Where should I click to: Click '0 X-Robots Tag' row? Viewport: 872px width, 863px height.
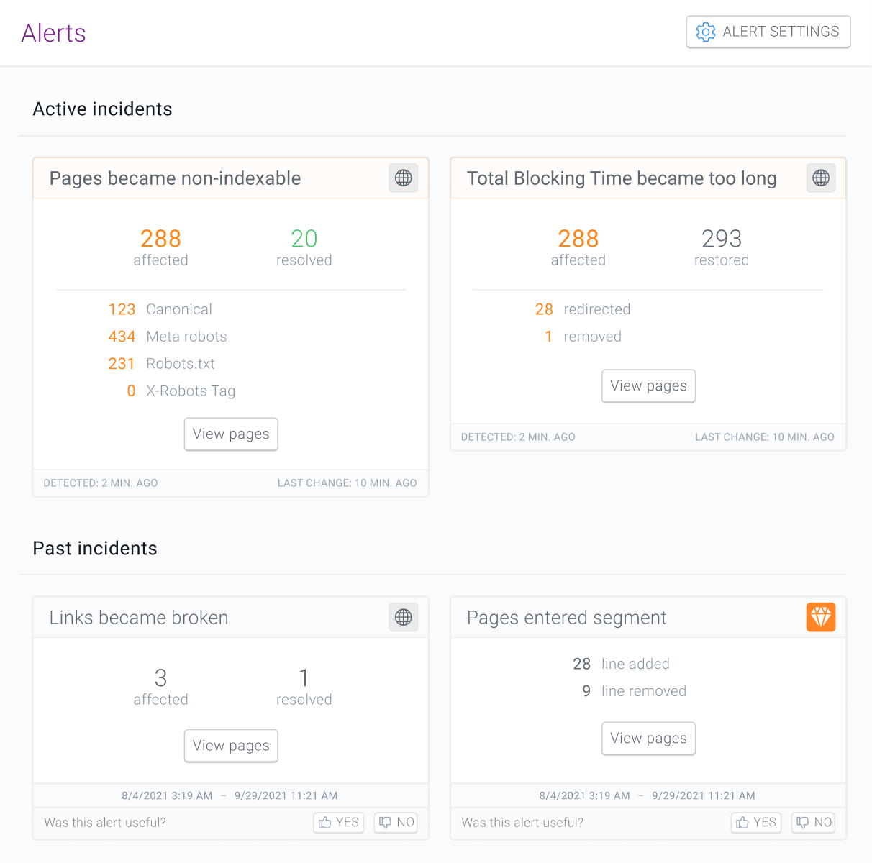181,391
